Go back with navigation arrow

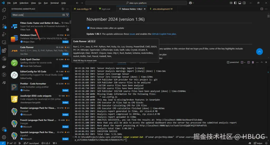pyautogui.click(x=77, y=3)
